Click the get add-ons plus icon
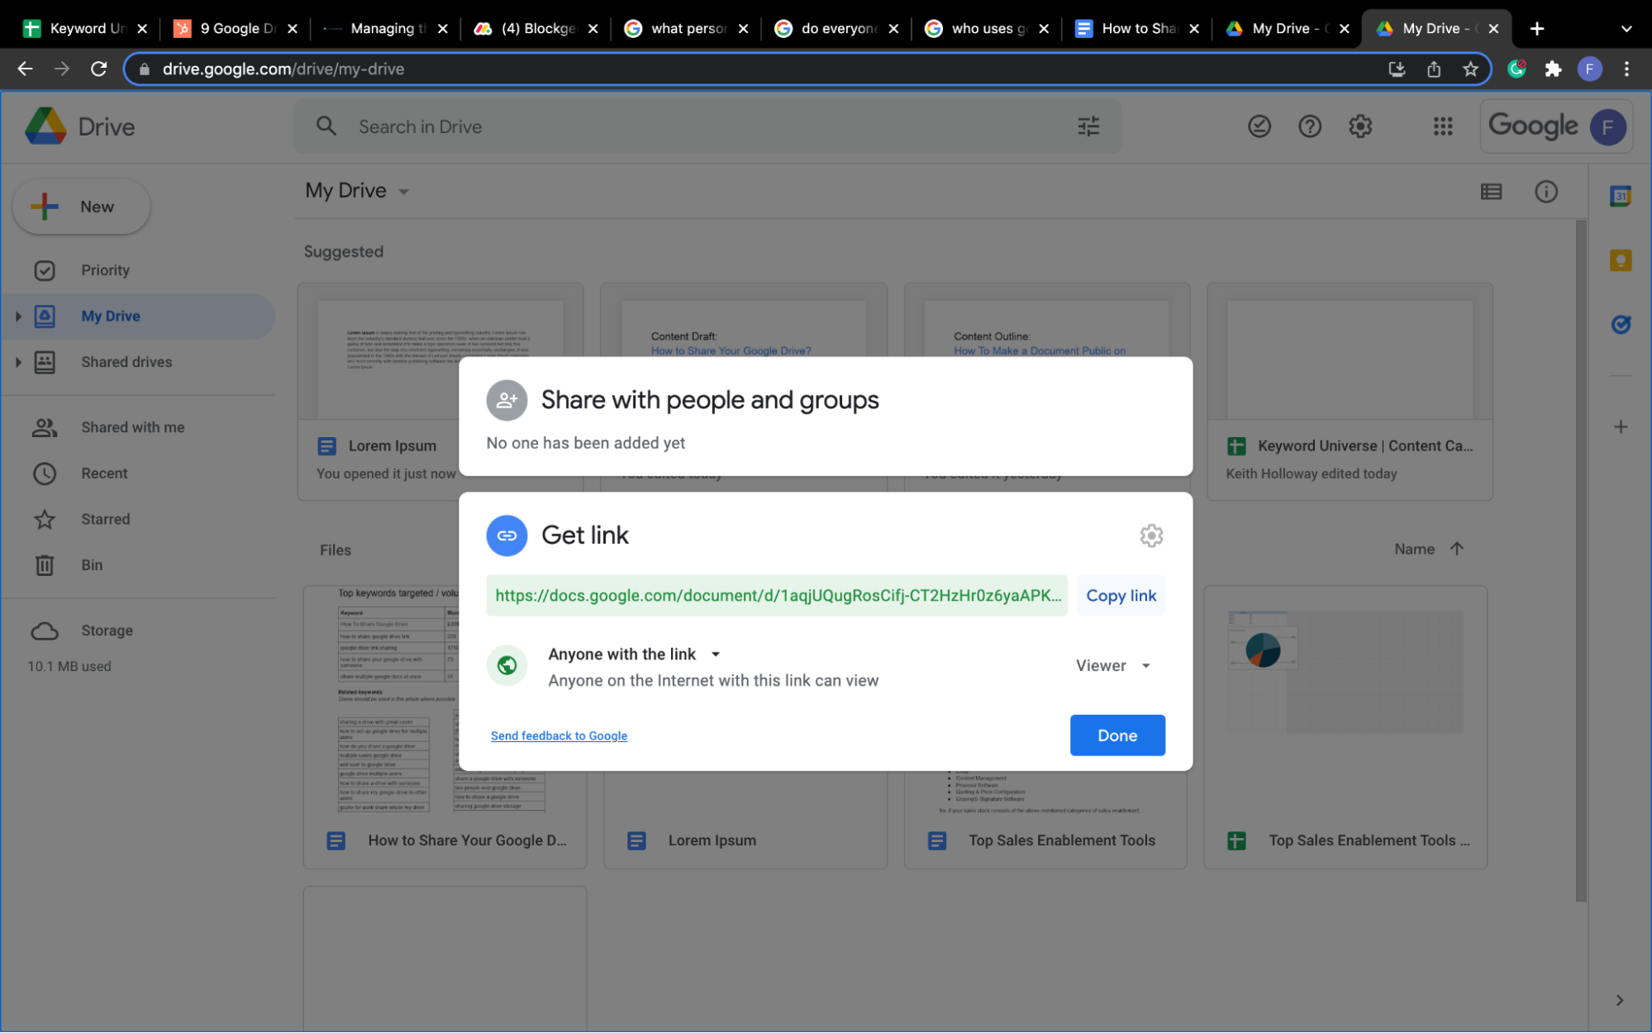1652x1033 pixels. click(1620, 427)
